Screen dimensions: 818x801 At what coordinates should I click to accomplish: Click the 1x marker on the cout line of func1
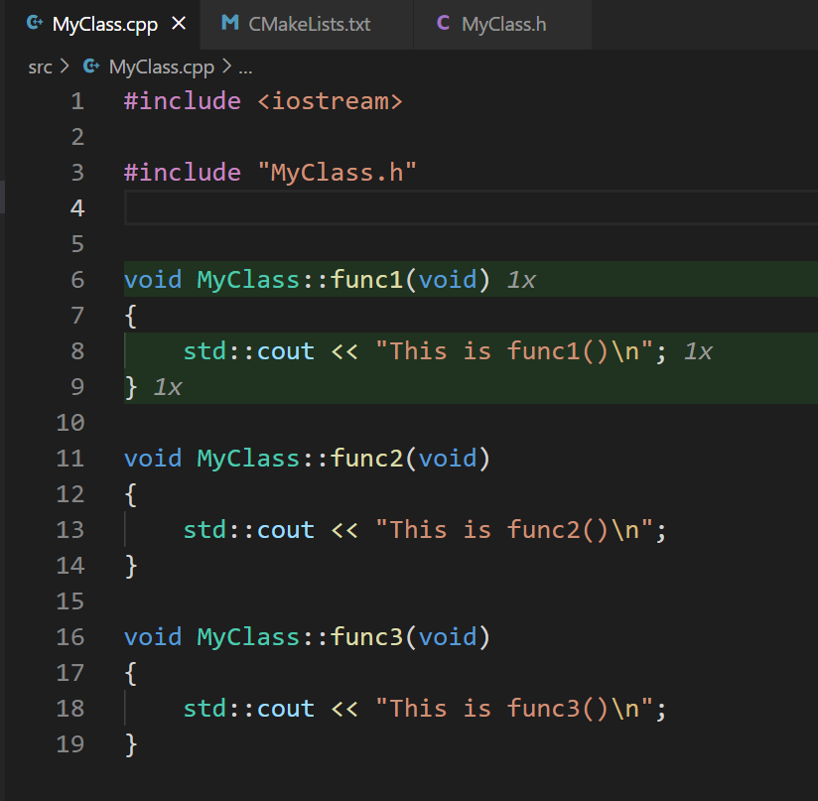pyautogui.click(x=698, y=350)
